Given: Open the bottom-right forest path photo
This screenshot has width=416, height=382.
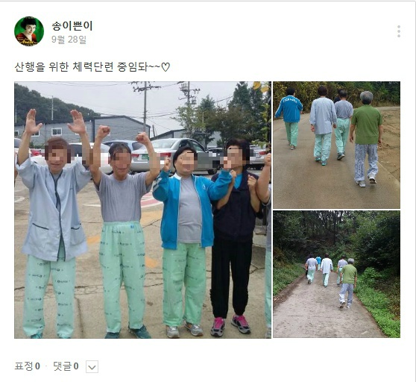Looking at the screenshot, I should click(x=336, y=275).
